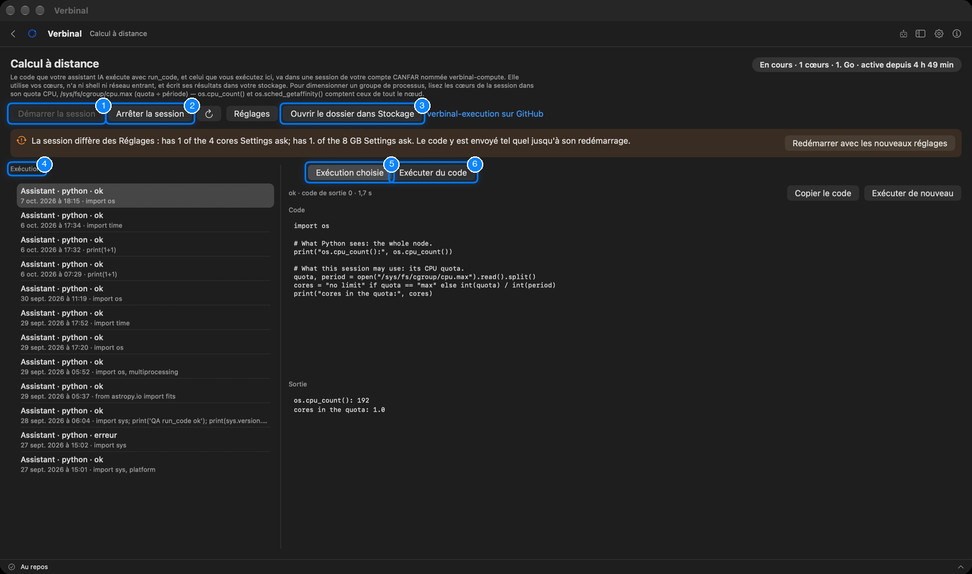972x574 pixels.
Task: Click the Démarrer la session button
Action: pyautogui.click(x=57, y=114)
